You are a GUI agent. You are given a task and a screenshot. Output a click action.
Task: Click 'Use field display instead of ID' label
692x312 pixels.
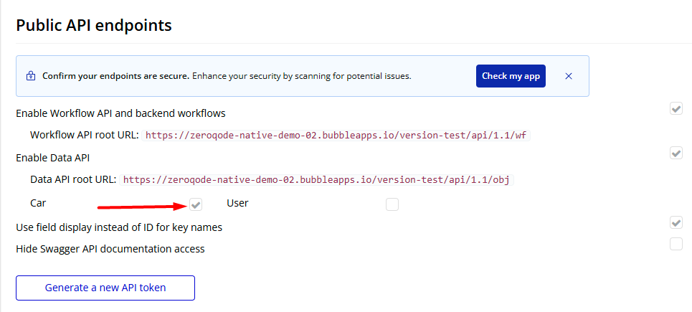click(x=119, y=227)
